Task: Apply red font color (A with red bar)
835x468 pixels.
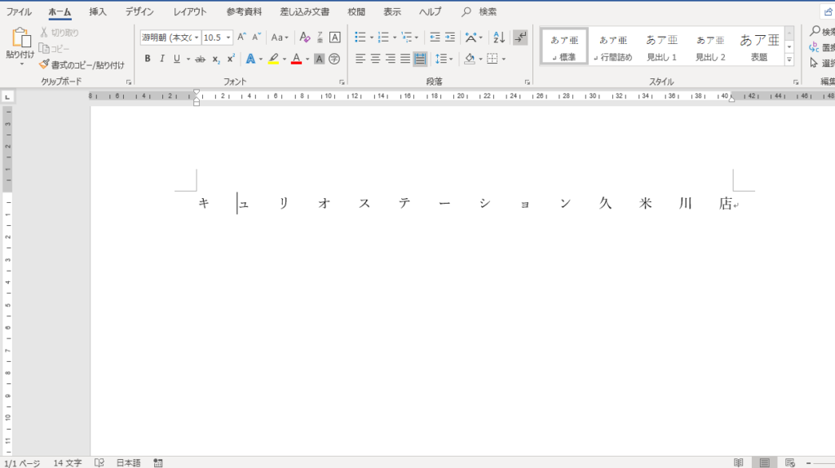Action: (297, 59)
